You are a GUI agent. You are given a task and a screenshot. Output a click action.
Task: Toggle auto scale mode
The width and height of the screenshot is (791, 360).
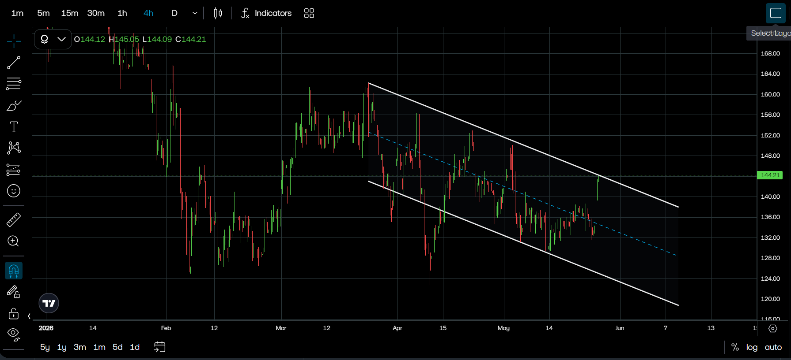click(773, 347)
